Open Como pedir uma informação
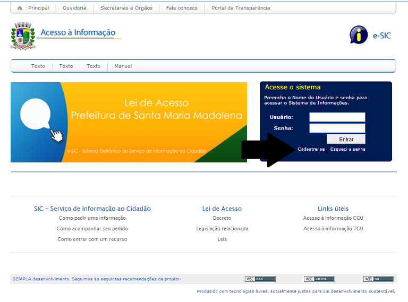The height and width of the screenshot is (302, 408). 92,218
